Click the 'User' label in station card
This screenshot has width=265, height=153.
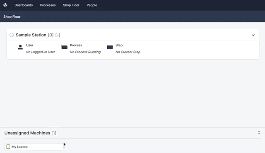(x=29, y=45)
